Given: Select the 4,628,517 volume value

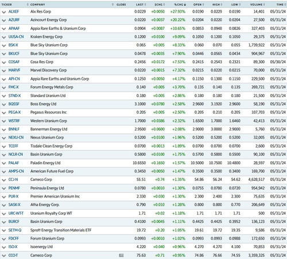Looking at the screenshot, I should point(257,180).
